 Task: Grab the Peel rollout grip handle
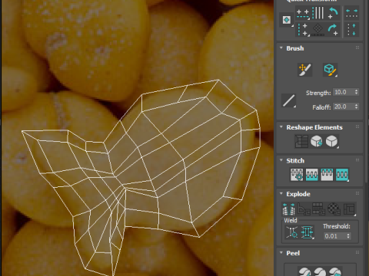click(357, 253)
